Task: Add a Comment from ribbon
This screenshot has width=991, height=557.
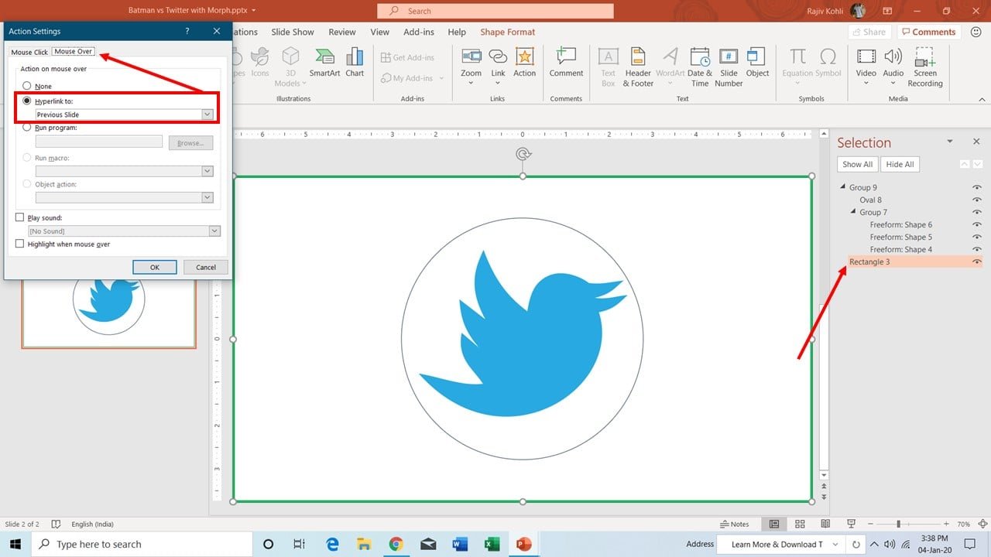Action: [566, 63]
